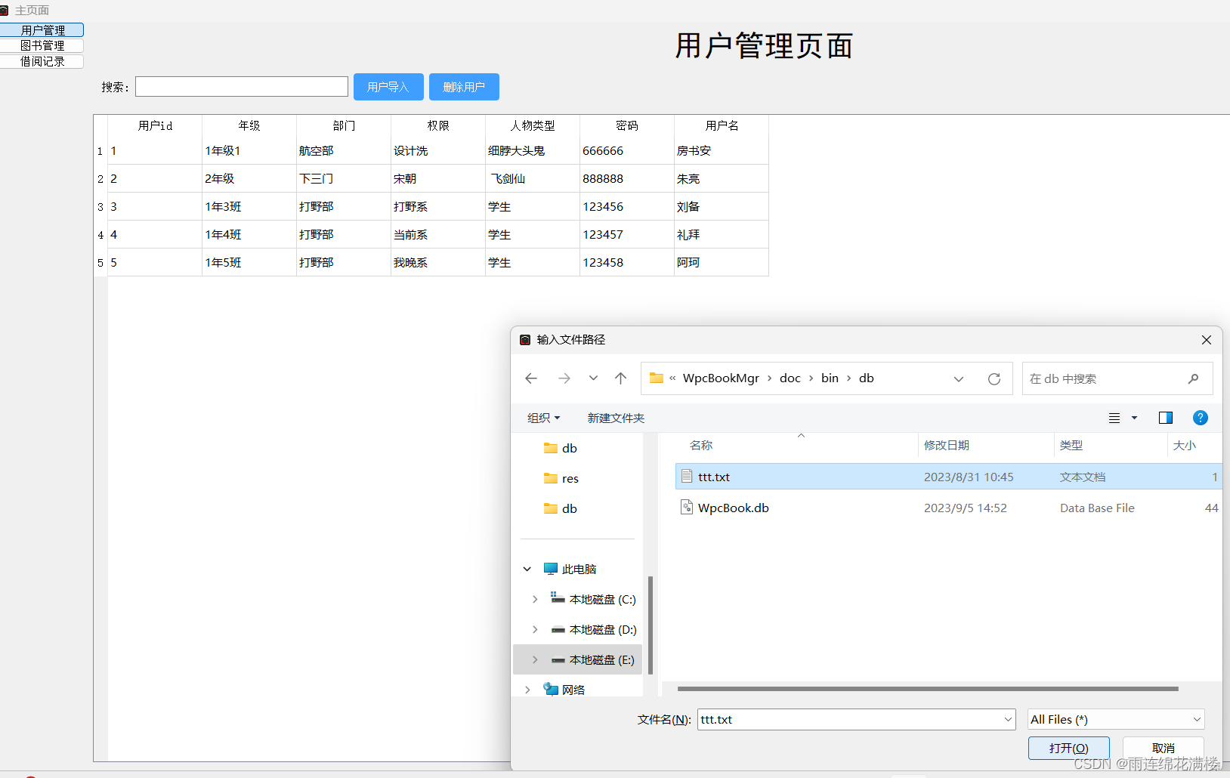1230x778 pixels.
Task: Sort files by 类型 column
Action: point(1071,445)
